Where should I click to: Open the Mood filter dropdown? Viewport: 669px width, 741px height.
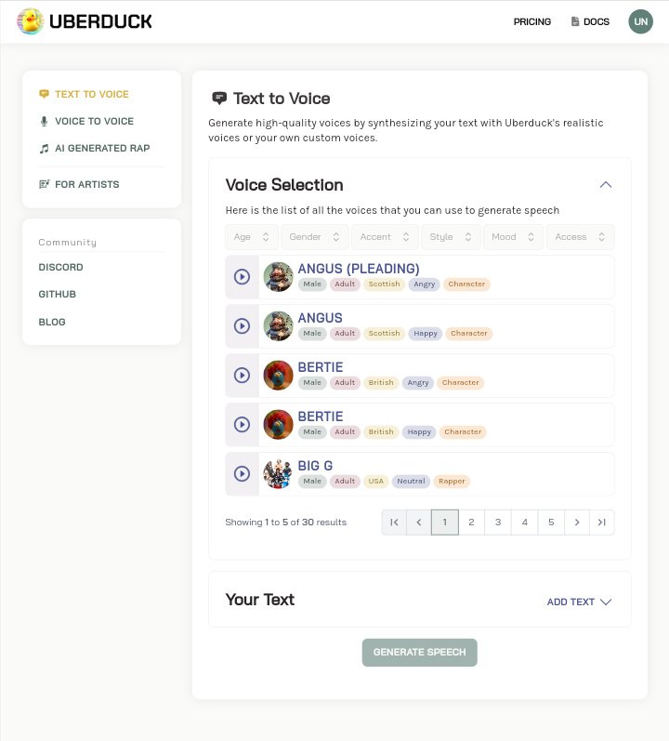(513, 237)
